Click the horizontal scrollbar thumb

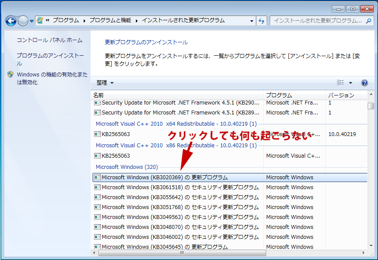click(x=182, y=253)
